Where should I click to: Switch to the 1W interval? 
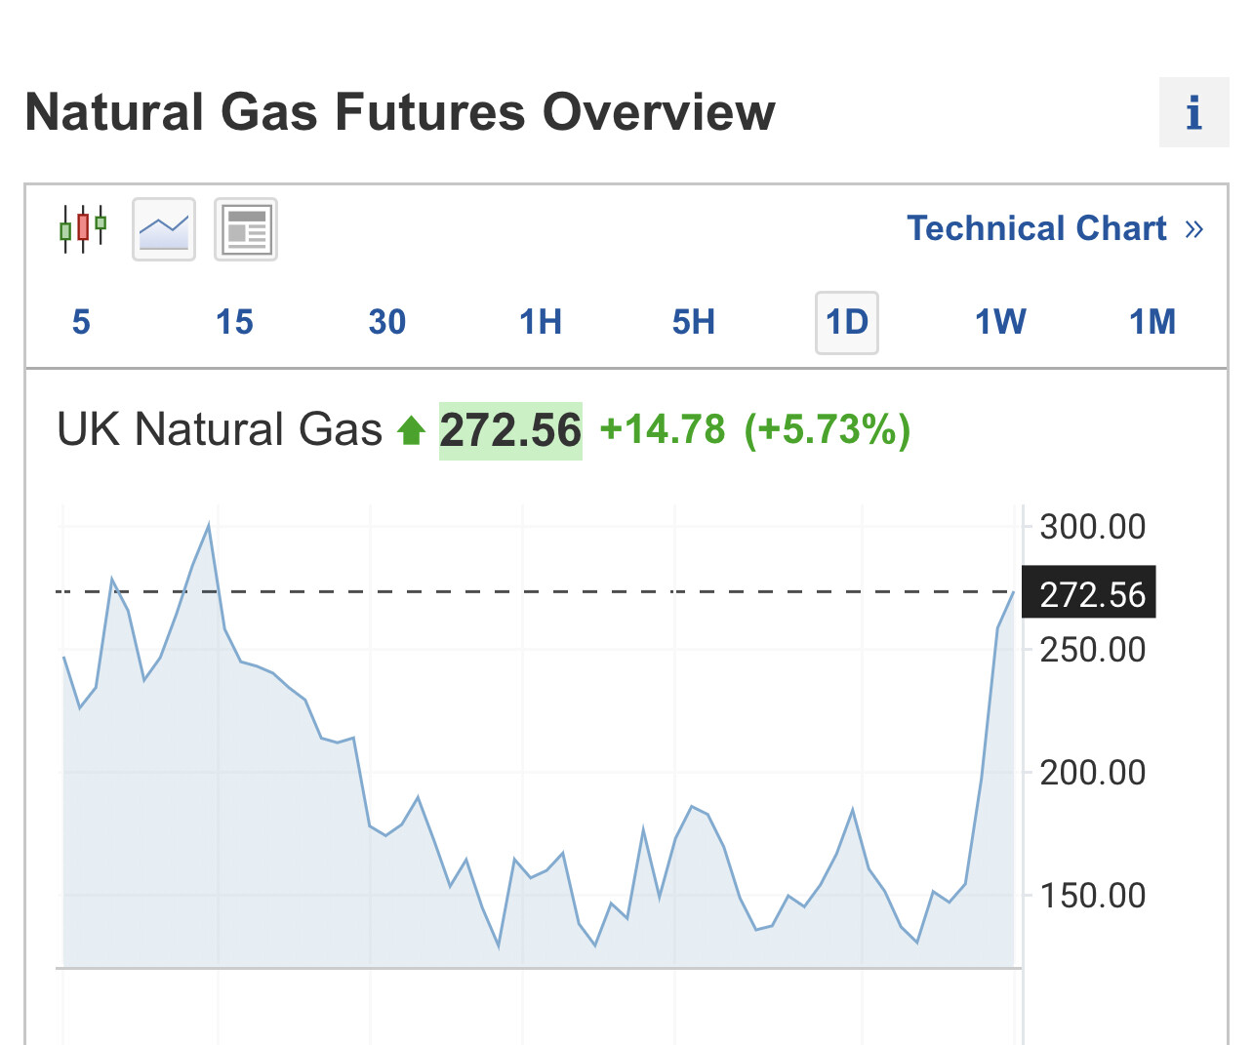(1000, 322)
